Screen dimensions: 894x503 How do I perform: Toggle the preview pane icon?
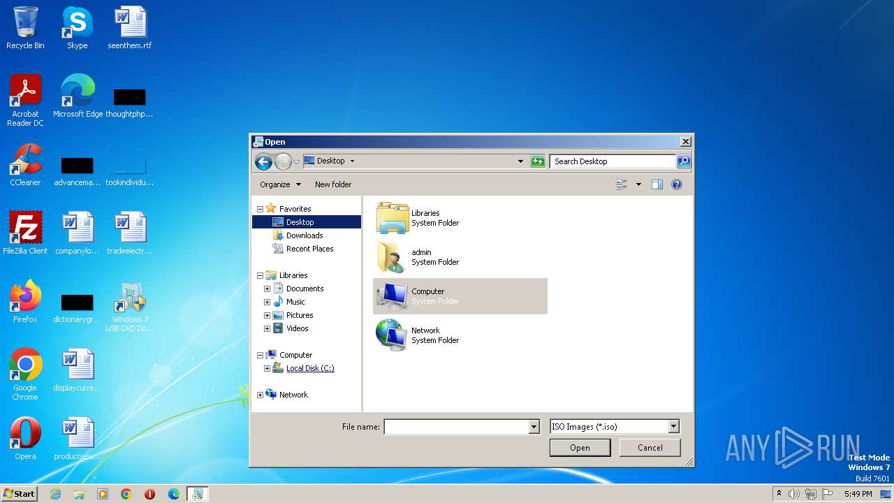tap(657, 184)
